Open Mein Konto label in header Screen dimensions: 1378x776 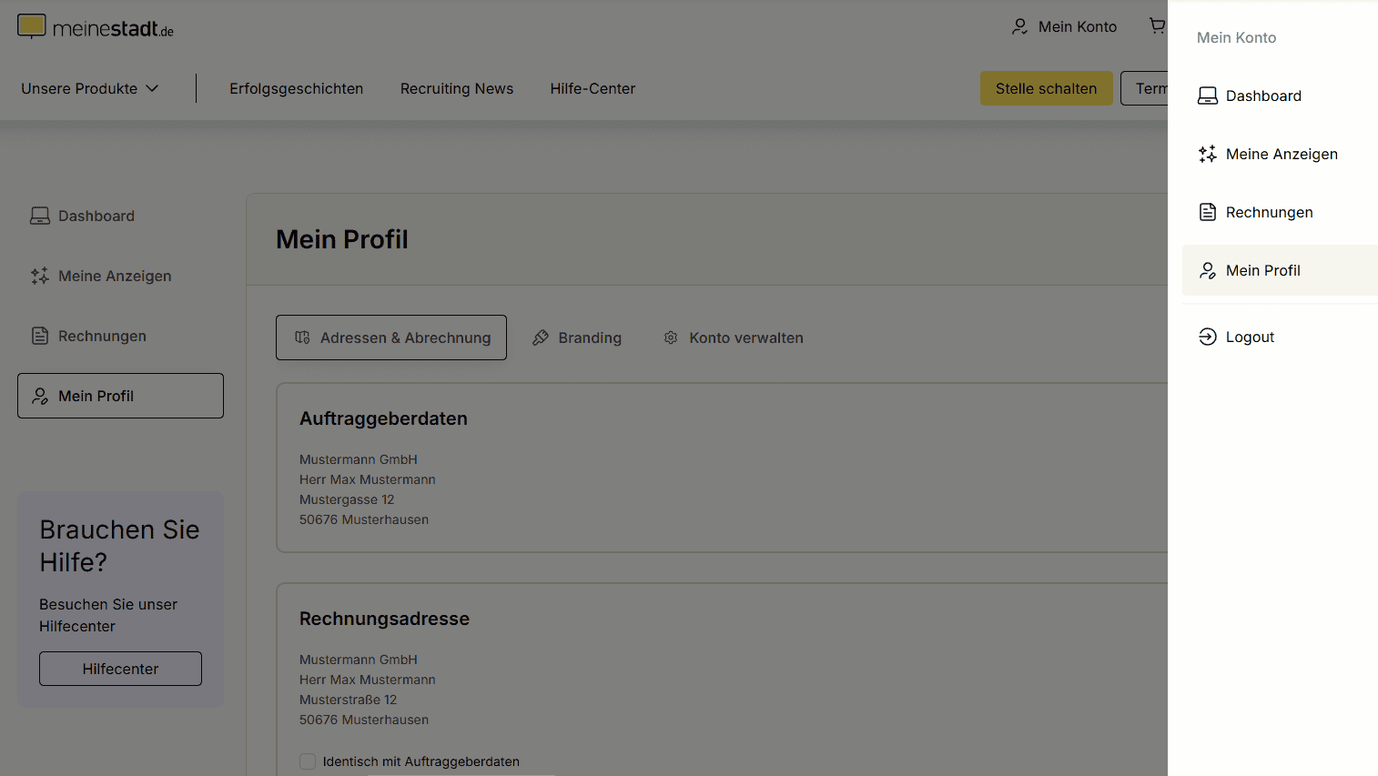click(x=1078, y=26)
